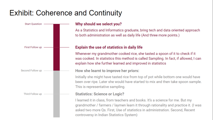Click the paragraph starting "As a Statistics and Informatics"
The height and width of the screenshot is (120, 213).
click(x=137, y=32)
